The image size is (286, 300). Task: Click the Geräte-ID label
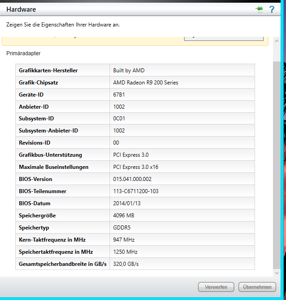pyautogui.click(x=31, y=95)
